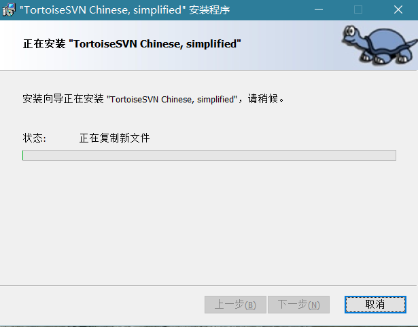Click the 正在复制新文件 status message
418x327 pixels.
[115, 138]
